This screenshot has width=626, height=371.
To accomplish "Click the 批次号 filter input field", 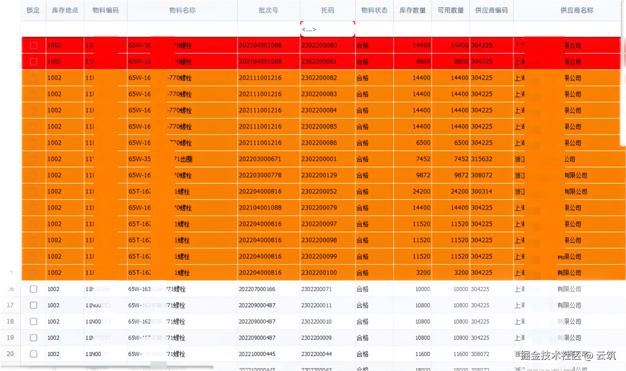I will tap(268, 29).
